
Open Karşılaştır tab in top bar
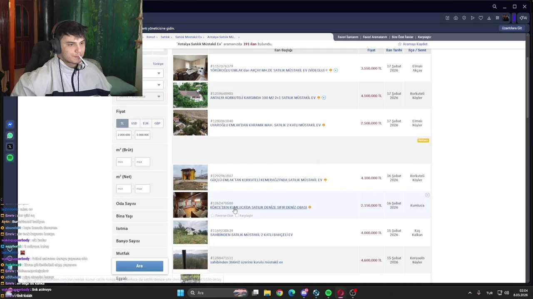424,37
